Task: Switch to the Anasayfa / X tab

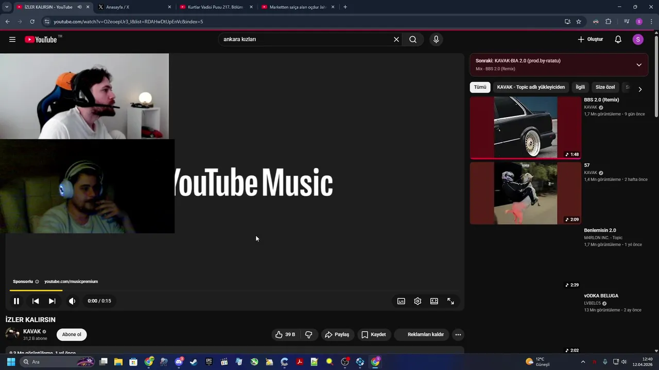Action: click(134, 7)
